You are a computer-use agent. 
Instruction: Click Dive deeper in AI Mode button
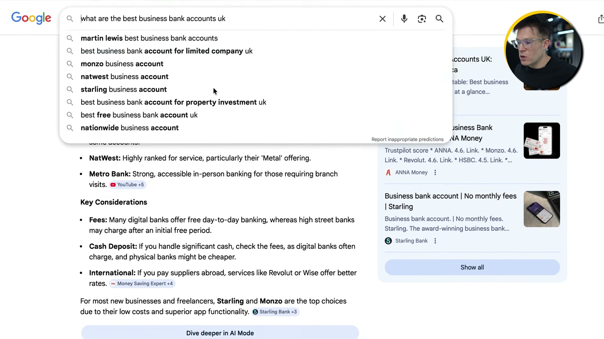(x=220, y=333)
